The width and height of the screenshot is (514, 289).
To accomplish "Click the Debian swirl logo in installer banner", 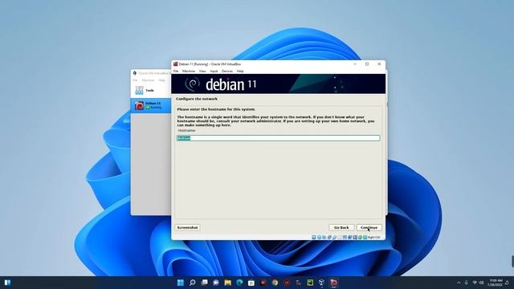I will click(x=193, y=83).
